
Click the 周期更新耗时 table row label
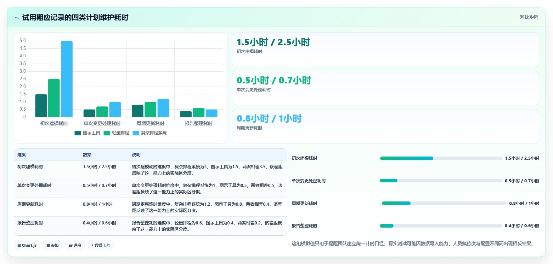[x=30, y=204]
